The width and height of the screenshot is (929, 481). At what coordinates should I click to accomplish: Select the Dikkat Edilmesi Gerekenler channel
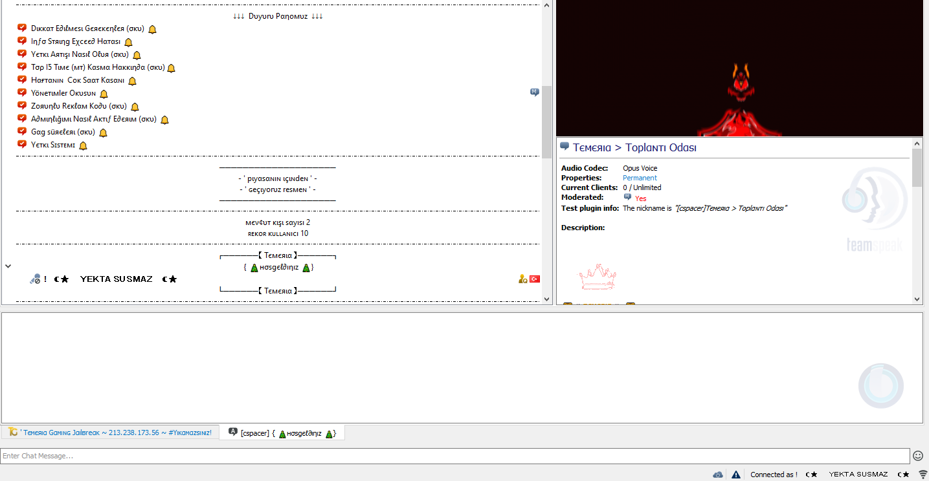coord(87,29)
